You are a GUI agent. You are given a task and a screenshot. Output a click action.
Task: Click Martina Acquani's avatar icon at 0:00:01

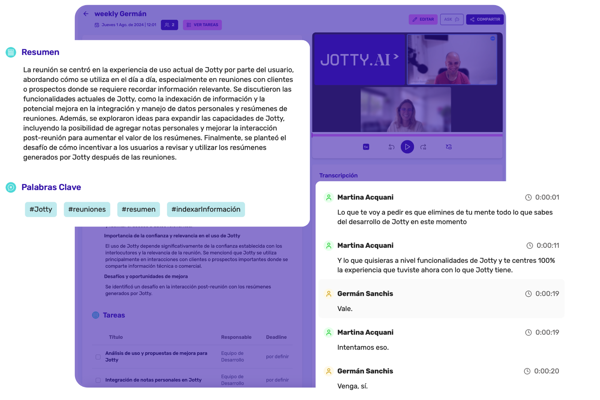(x=329, y=197)
